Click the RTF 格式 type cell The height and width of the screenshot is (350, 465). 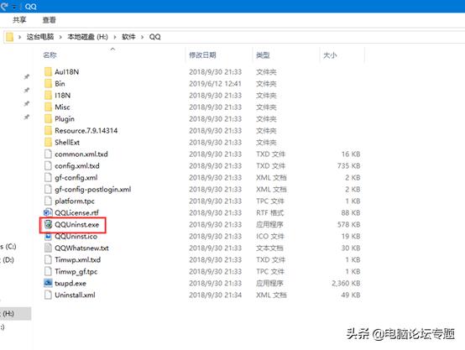coord(270,212)
